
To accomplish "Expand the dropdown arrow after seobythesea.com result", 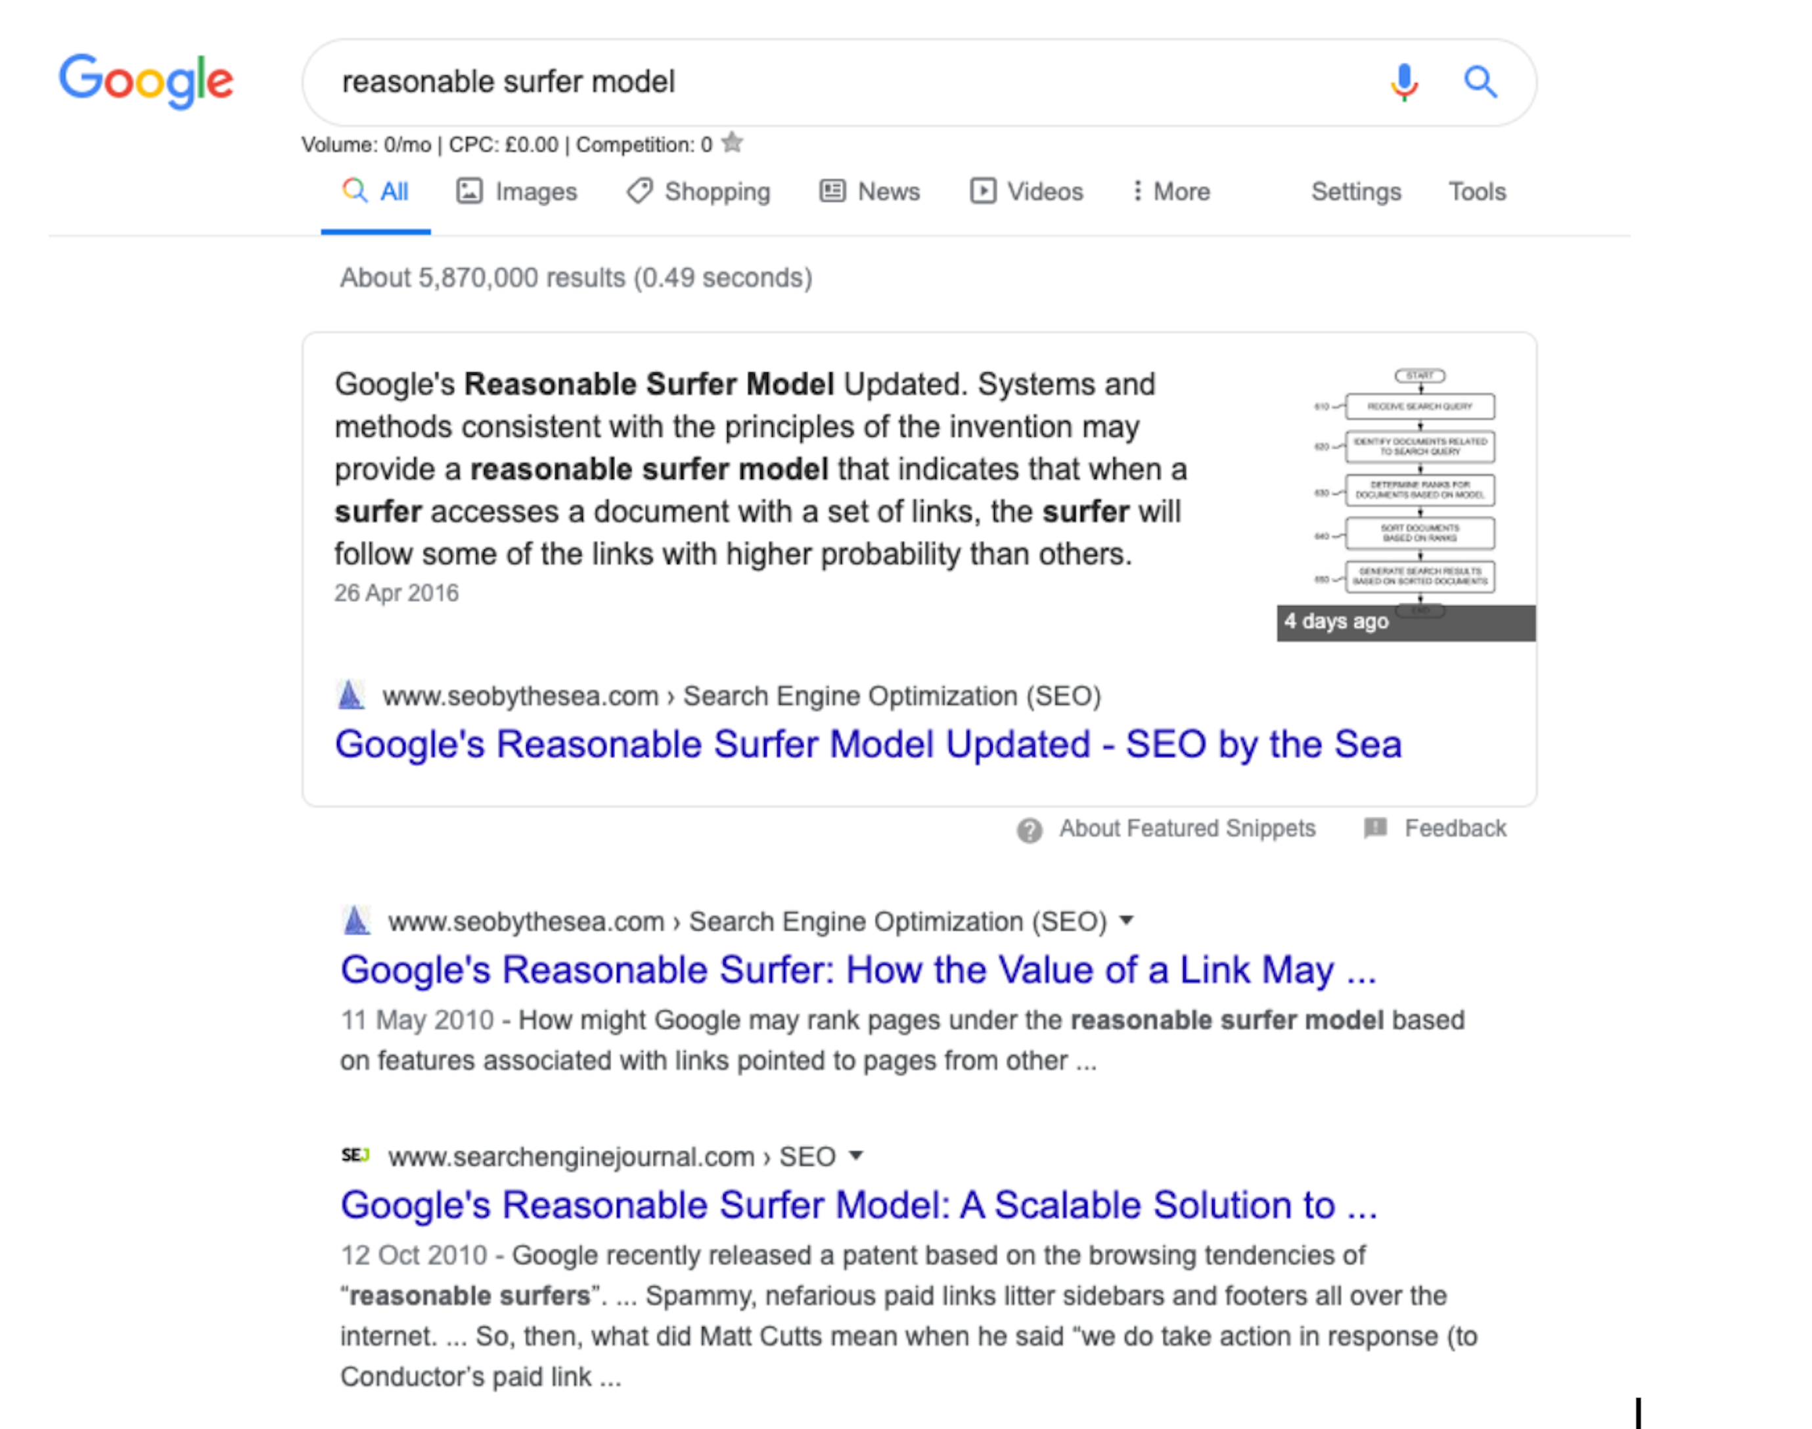I will click(1127, 920).
